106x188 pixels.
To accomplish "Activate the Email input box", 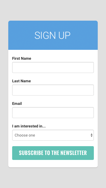I will (x=53, y=113).
